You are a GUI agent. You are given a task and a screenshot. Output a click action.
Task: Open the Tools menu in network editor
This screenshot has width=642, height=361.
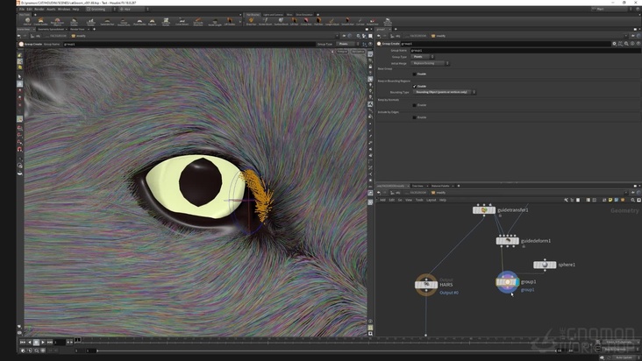tap(419, 200)
